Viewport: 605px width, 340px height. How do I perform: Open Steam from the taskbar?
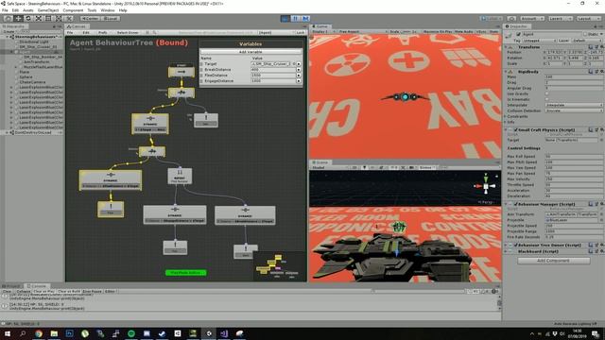pos(162,333)
